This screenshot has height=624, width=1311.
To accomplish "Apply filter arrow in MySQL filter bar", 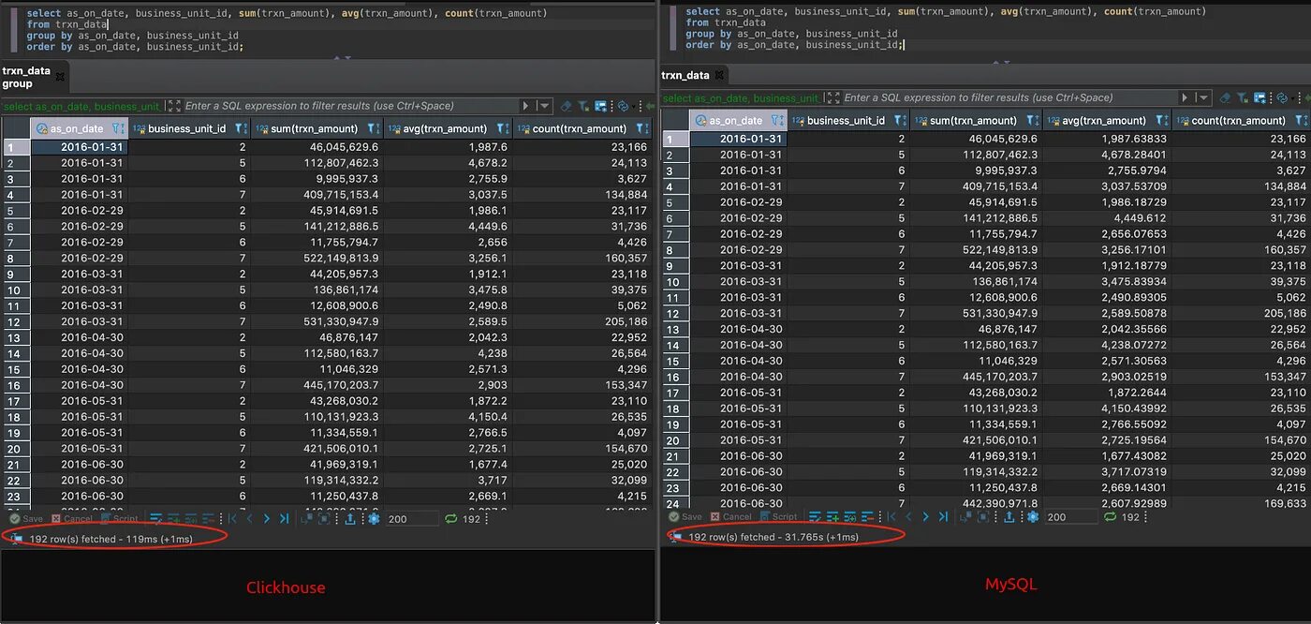I will [1185, 97].
